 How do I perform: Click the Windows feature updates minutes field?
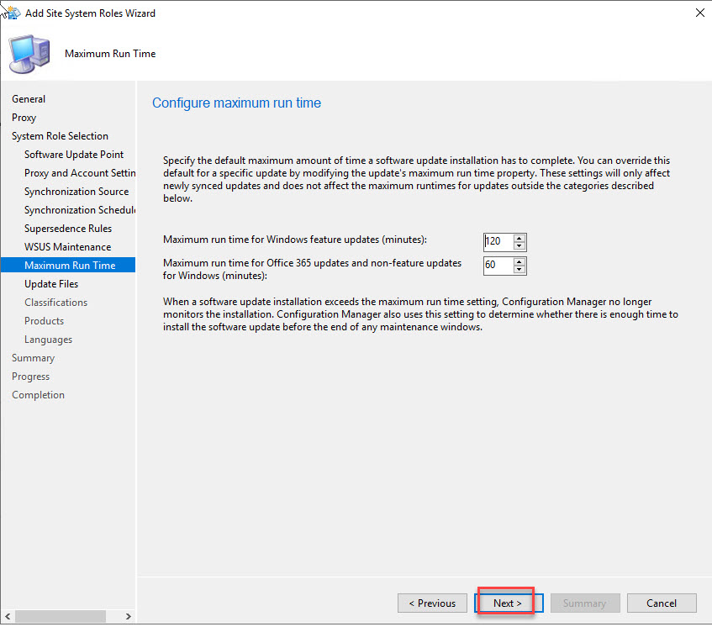tap(498, 242)
